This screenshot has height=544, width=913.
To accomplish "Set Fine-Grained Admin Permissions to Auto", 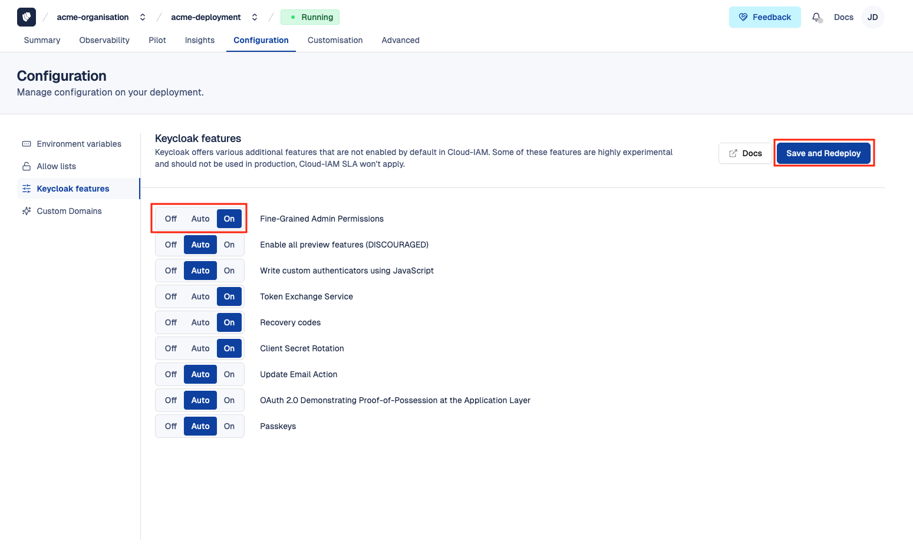I will pos(200,219).
